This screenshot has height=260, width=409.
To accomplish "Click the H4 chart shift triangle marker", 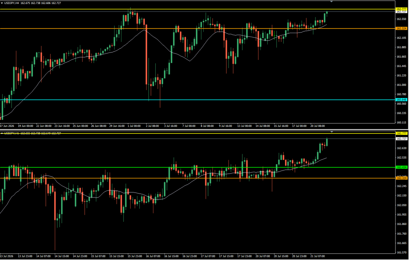I will point(331,2).
